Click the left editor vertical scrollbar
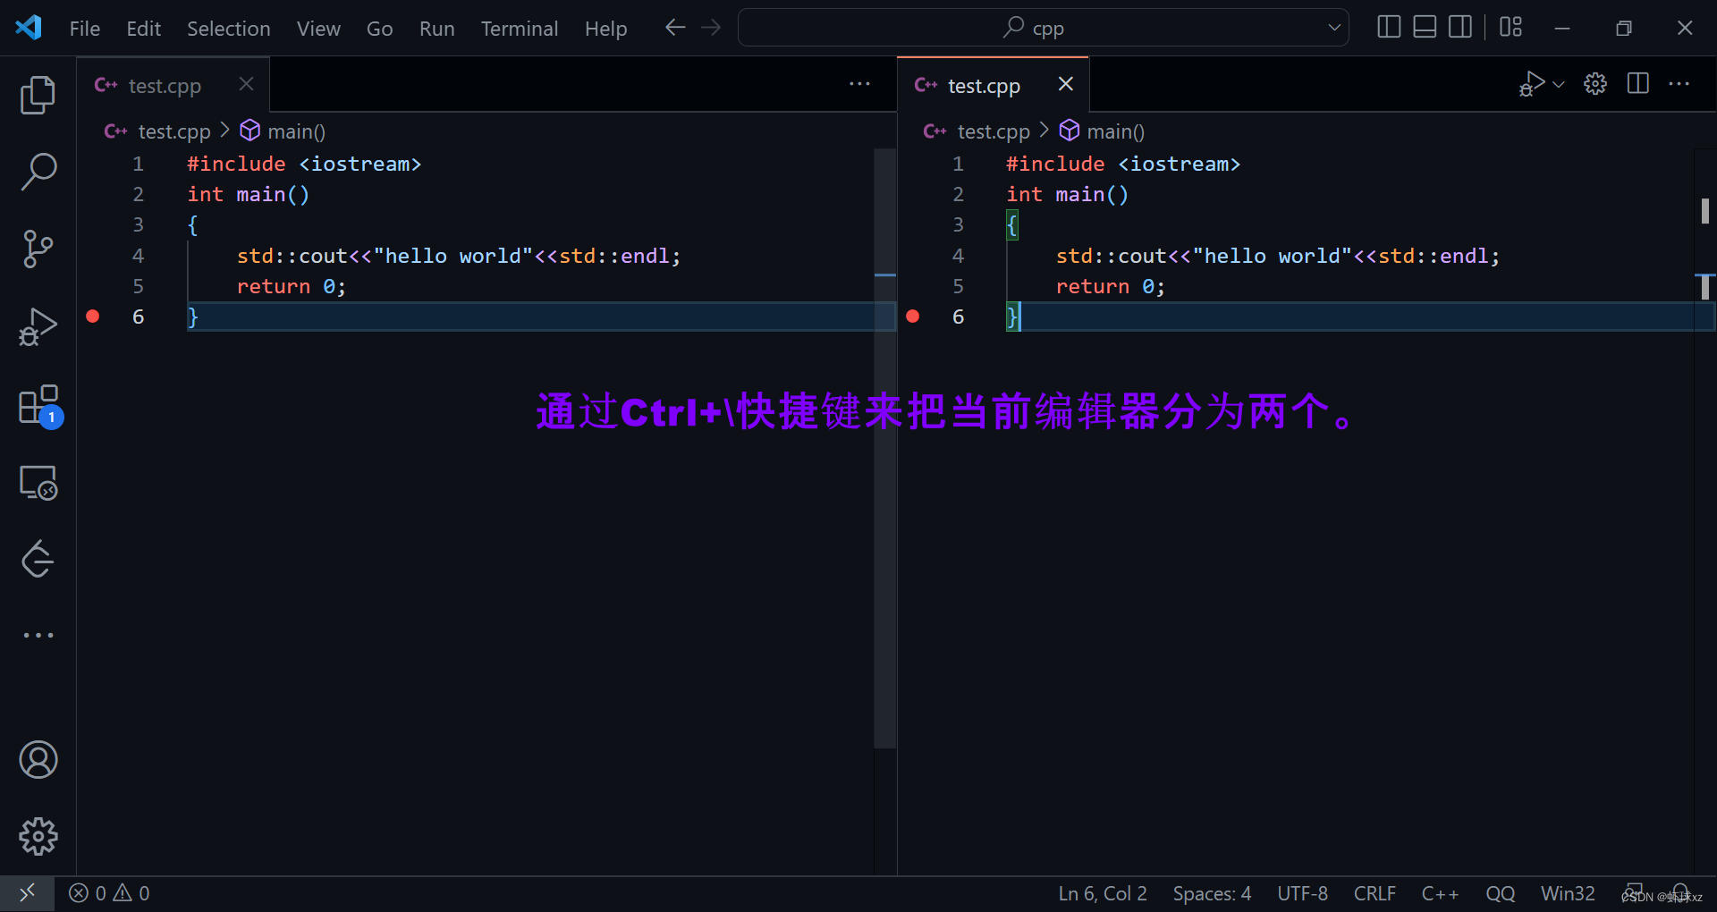Viewport: 1717px width, 912px height. coord(884,447)
